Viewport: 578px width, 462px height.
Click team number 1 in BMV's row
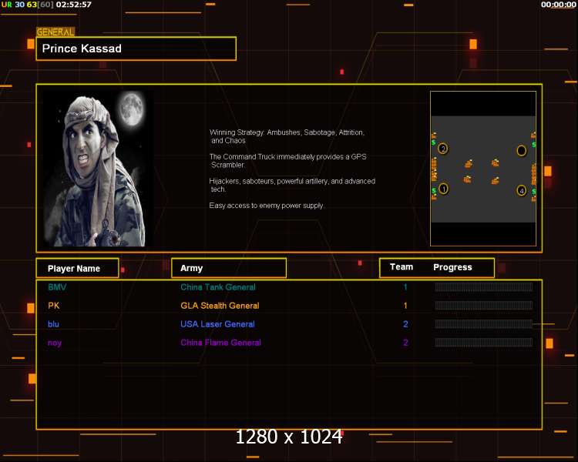(x=405, y=287)
